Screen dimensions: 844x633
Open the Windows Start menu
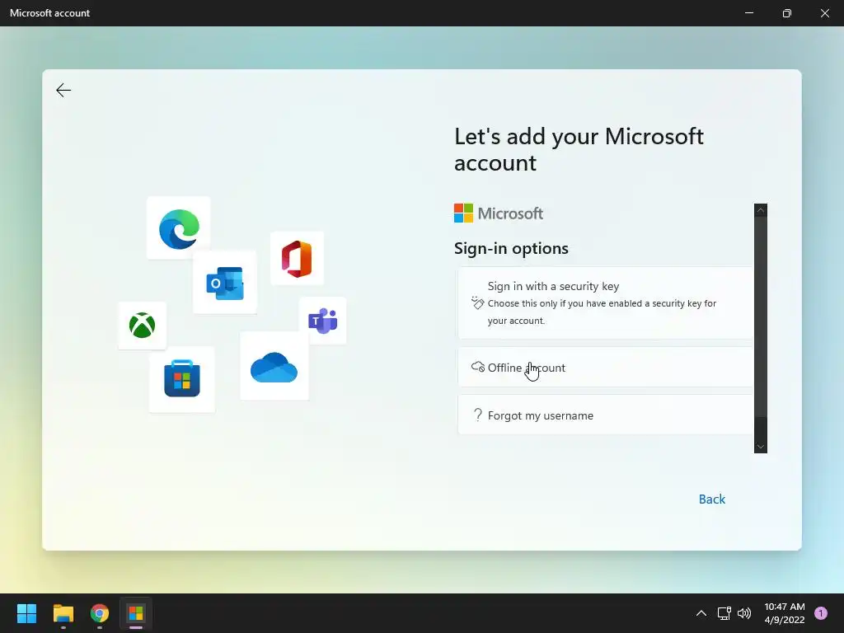[x=26, y=613]
